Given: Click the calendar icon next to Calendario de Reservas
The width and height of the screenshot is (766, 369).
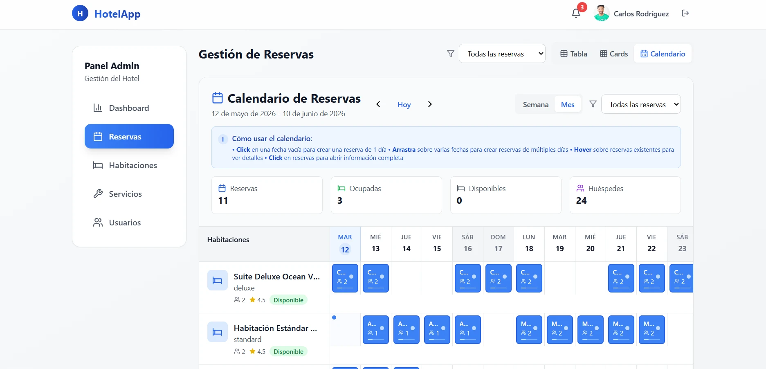Looking at the screenshot, I should pos(218,98).
